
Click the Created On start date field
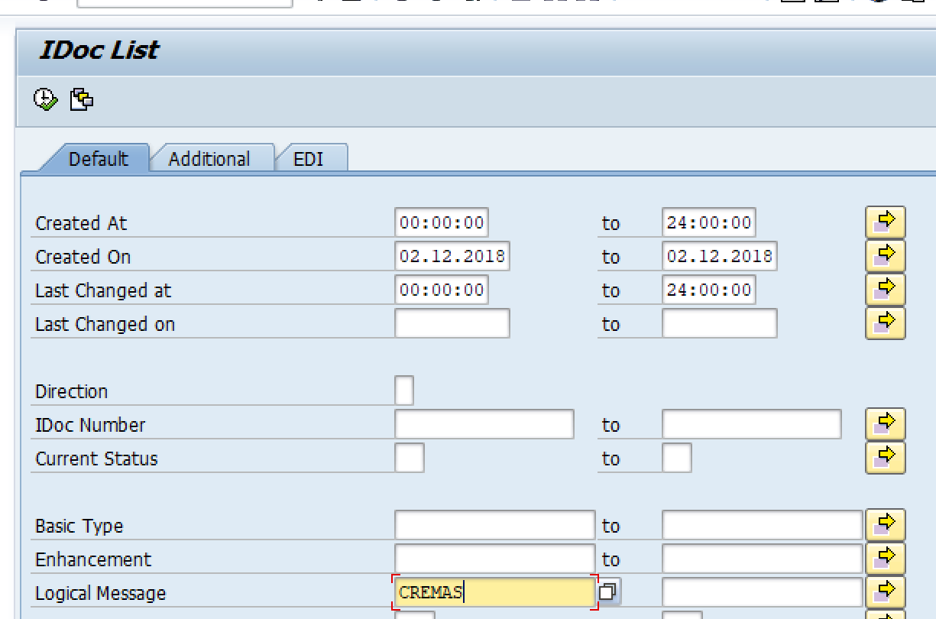[452, 256]
